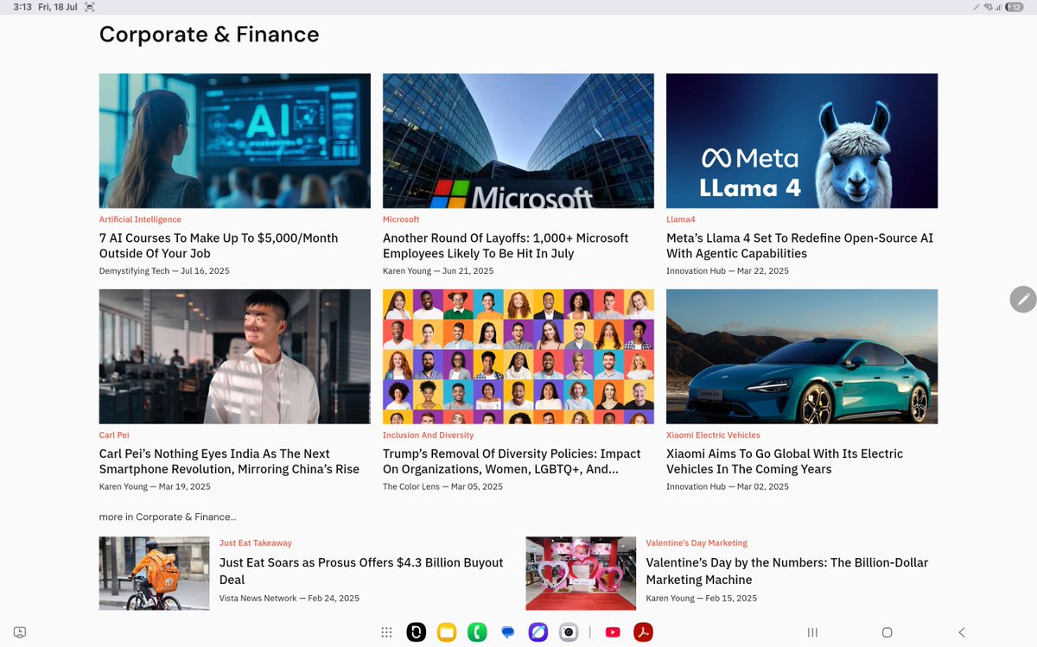The height and width of the screenshot is (647, 1037).
Task: Click the Just Eat cyclist thumbnail
Action: tap(154, 574)
